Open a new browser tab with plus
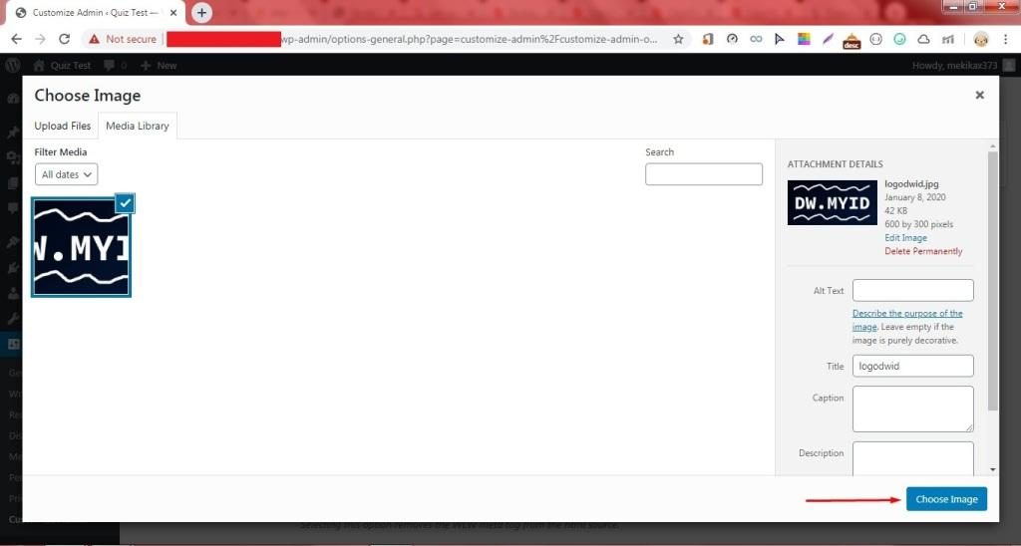The height and width of the screenshot is (546, 1021). click(201, 12)
